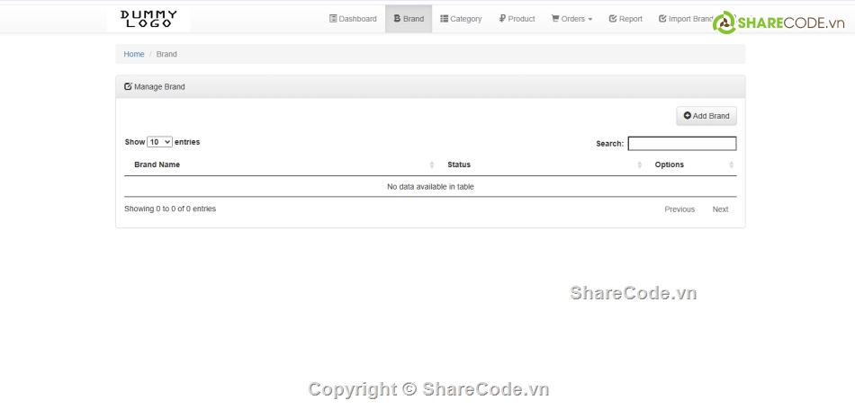Open the Dashboard page from navbar
Viewport: 855px width, 409px height.
(x=353, y=19)
